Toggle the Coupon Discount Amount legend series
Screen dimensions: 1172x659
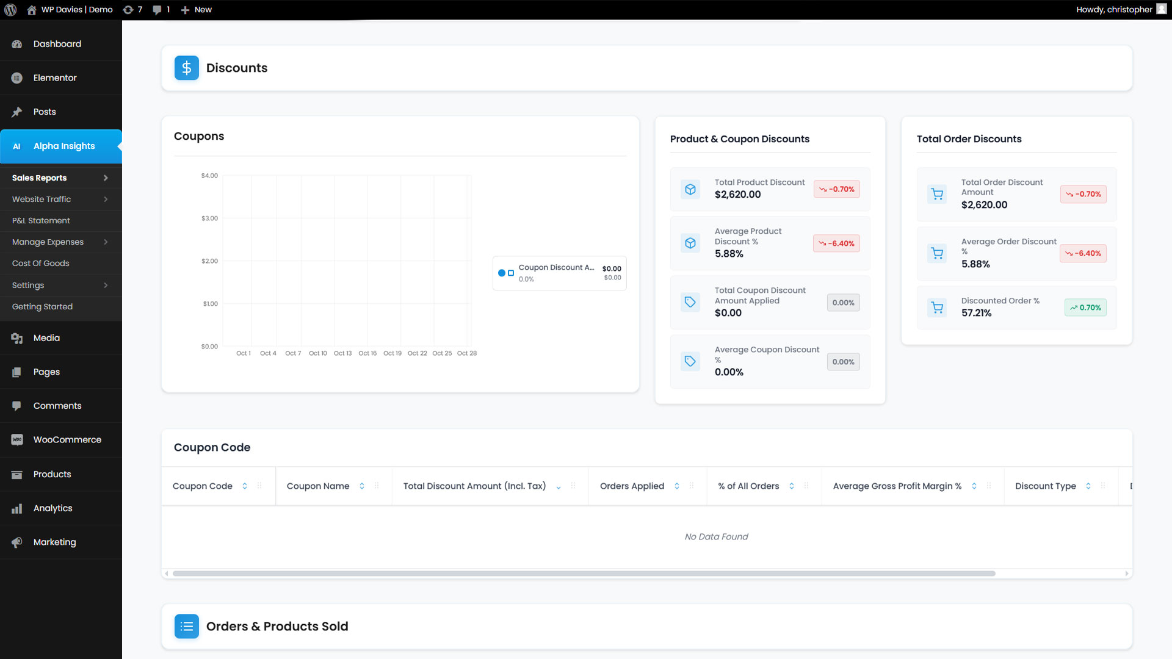(x=555, y=273)
